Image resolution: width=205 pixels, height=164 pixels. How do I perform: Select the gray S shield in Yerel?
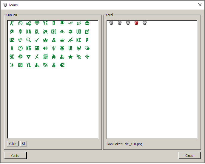coord(128,23)
